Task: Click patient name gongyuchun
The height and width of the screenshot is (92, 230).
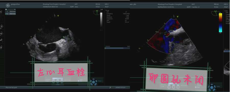Action: pyautogui.click(x=15, y=4)
